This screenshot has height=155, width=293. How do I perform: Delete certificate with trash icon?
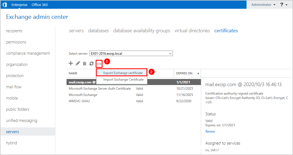(x=84, y=64)
